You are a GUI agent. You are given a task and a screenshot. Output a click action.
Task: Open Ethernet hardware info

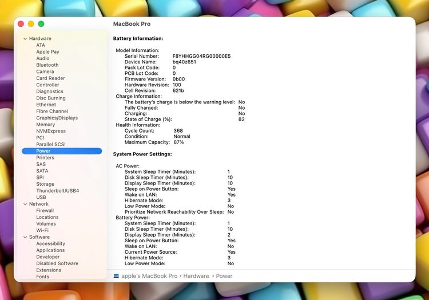click(x=46, y=105)
